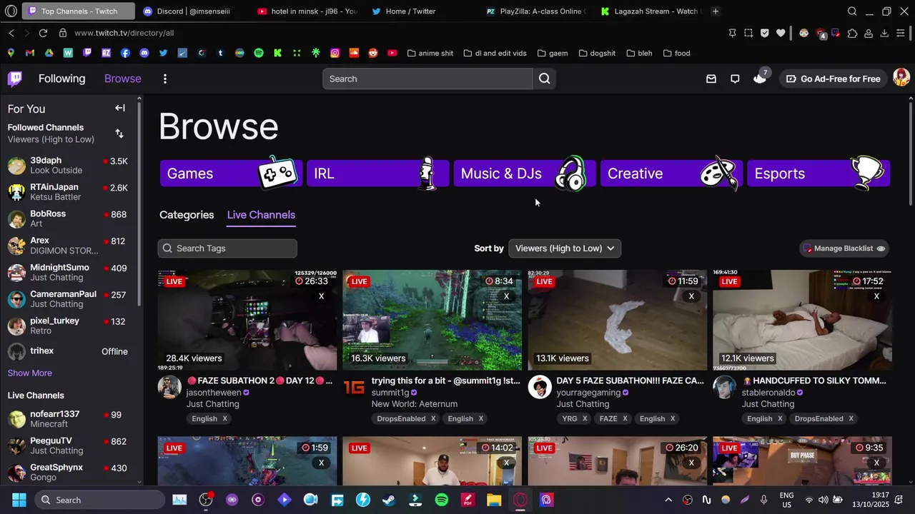Blacklist stableronaldo stream with X

point(876,296)
